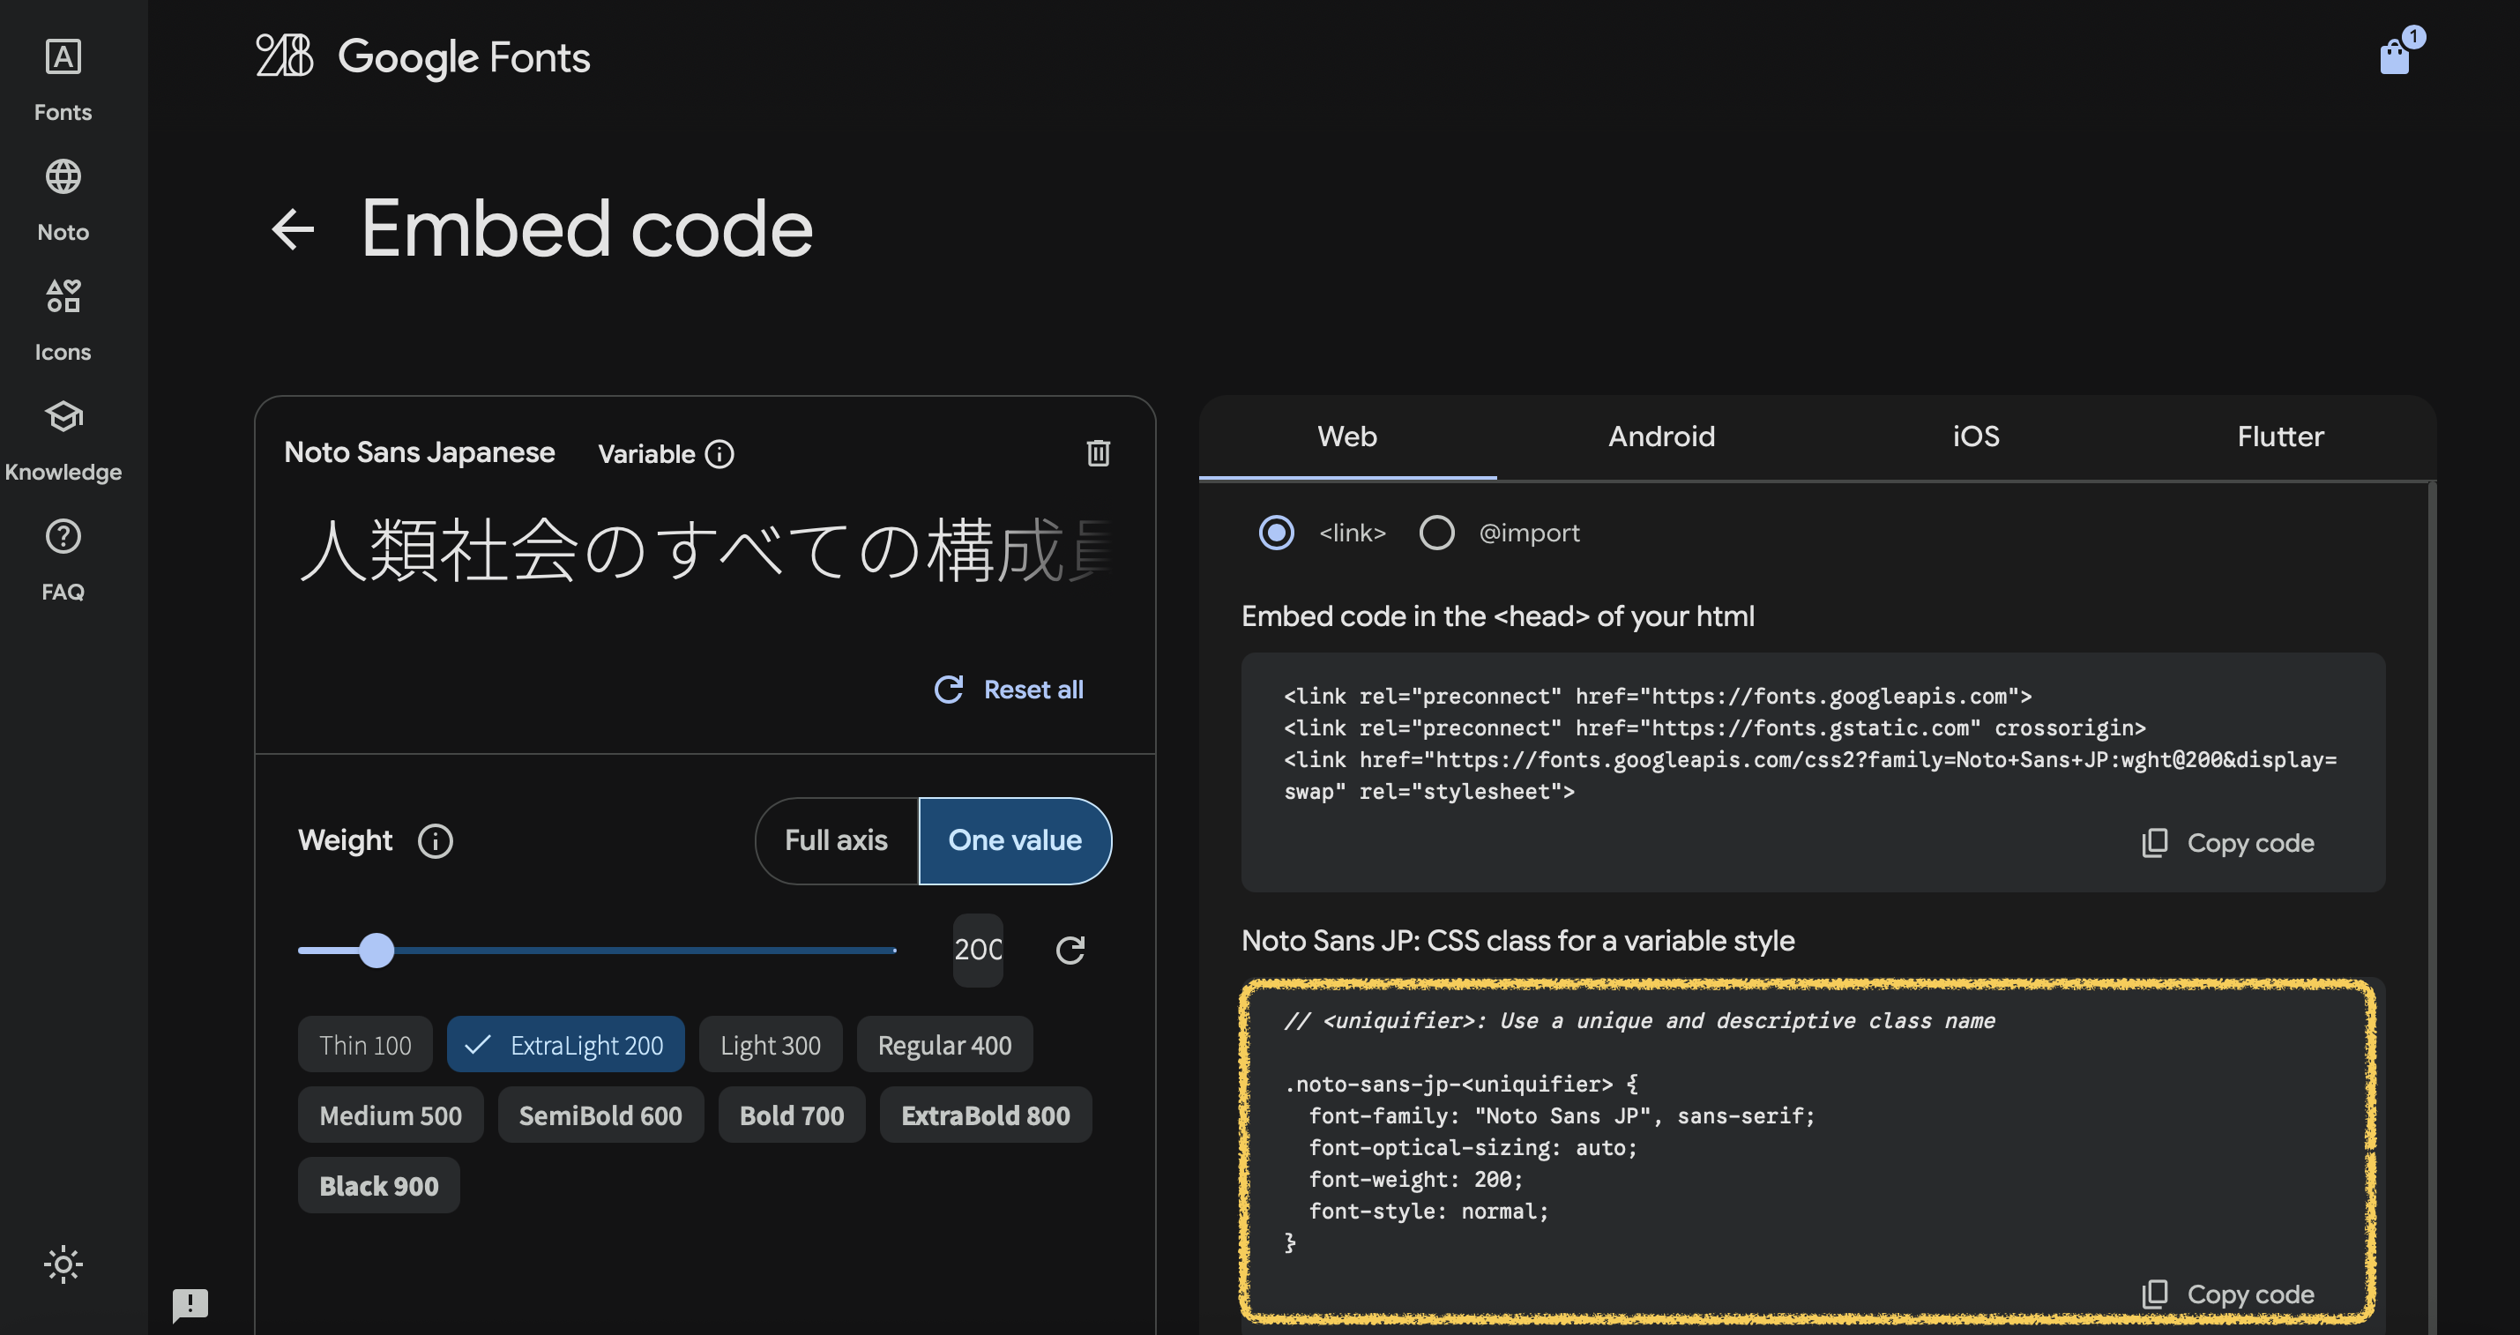Image resolution: width=2520 pixels, height=1335 pixels.
Task: Click the Google Fonts logo
Action: tap(422, 56)
